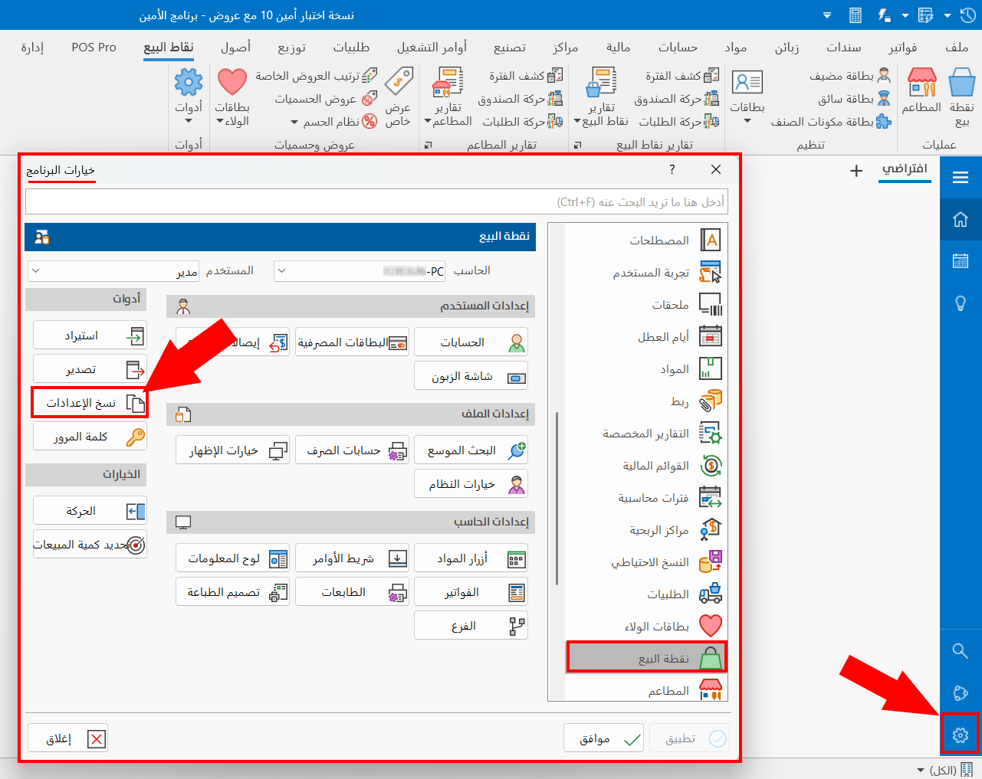
Task: Click the بطاقات الولاء loyalty cards icon
Action: pos(232,93)
